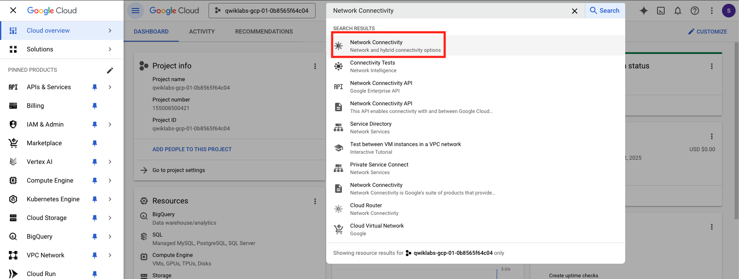739x279 pixels.
Task: Unpin Compute Engine from pinned products
Action: click(95, 180)
